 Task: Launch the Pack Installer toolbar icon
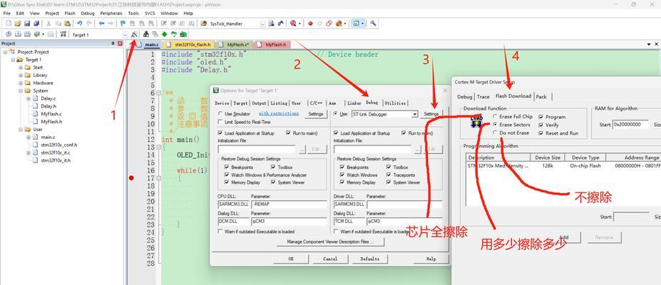pyautogui.click(x=183, y=34)
